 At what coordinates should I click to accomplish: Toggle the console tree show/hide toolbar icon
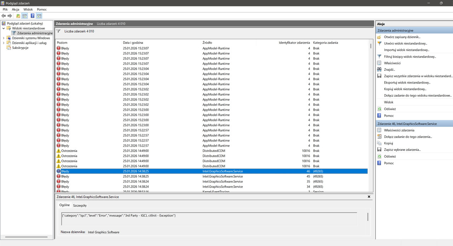pyautogui.click(x=24, y=16)
